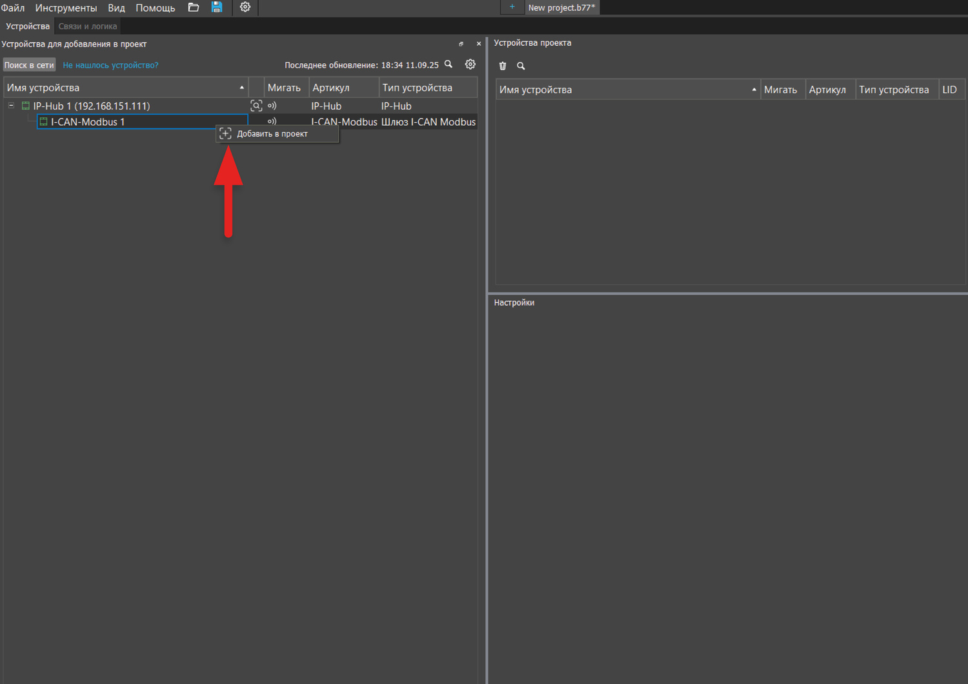Click the scan icon on the IP-Hub 1 row
Screen dimensions: 968x684
pos(256,106)
